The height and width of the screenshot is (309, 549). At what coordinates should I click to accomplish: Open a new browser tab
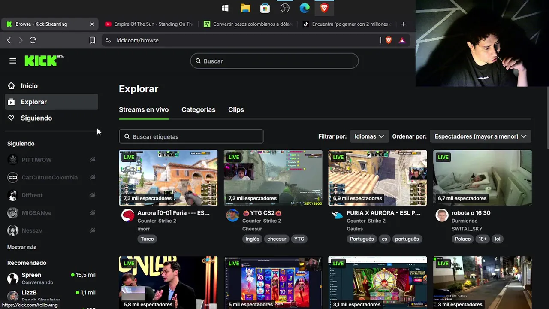point(403,24)
